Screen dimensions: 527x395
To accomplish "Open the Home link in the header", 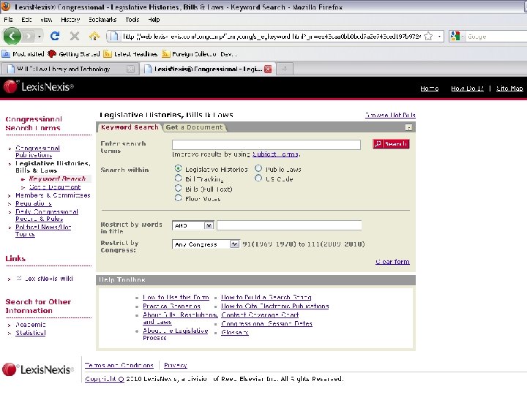I will point(429,89).
